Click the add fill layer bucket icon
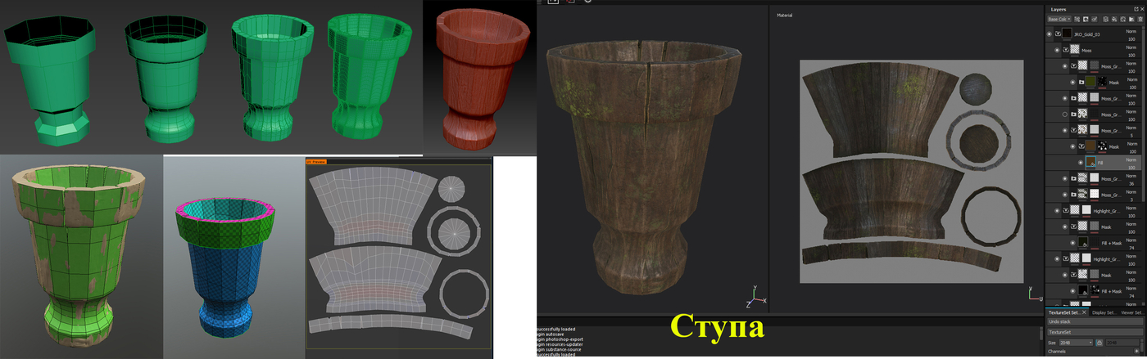 [x=1114, y=19]
